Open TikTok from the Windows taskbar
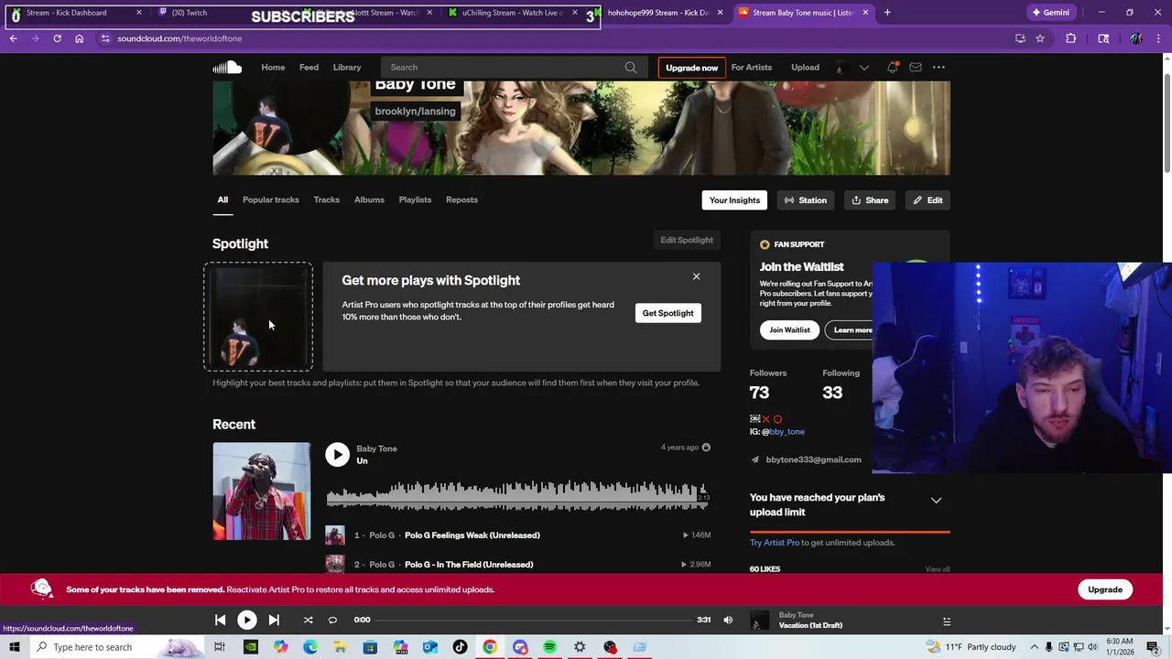 click(460, 647)
